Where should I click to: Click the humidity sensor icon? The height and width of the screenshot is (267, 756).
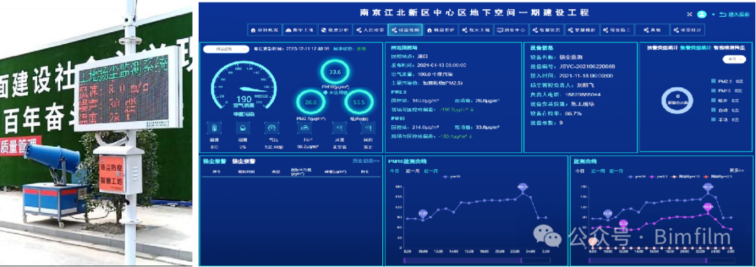(x=242, y=128)
